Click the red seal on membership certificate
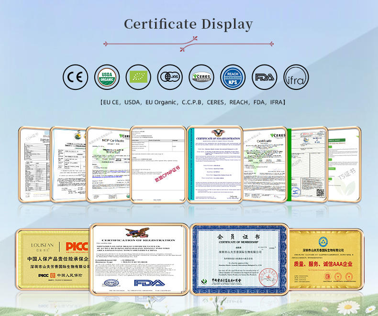 pos(268,277)
